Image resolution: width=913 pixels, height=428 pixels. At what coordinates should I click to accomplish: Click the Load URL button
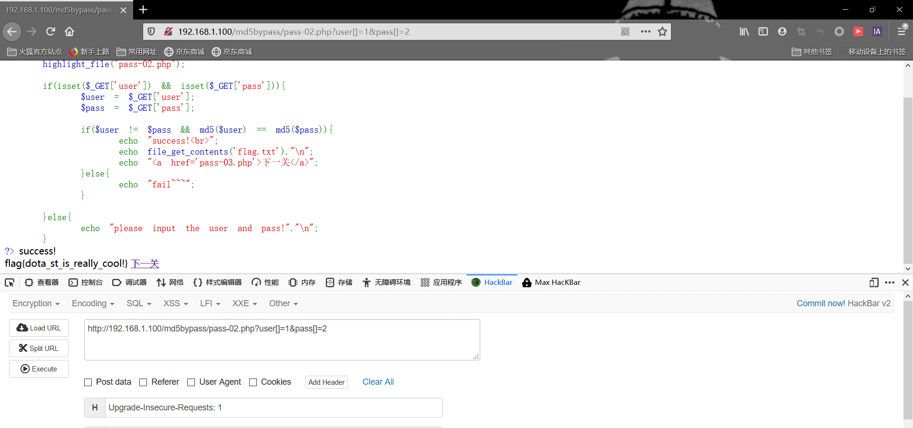pyautogui.click(x=39, y=328)
